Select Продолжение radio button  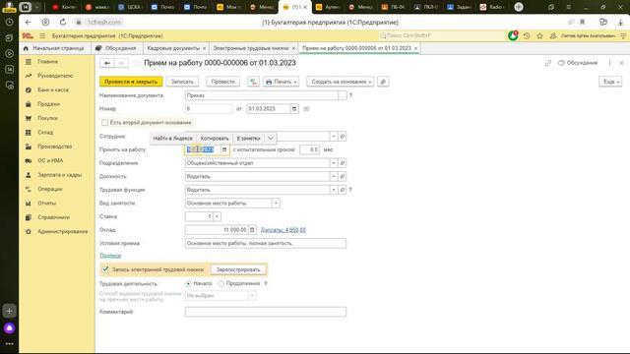point(220,283)
